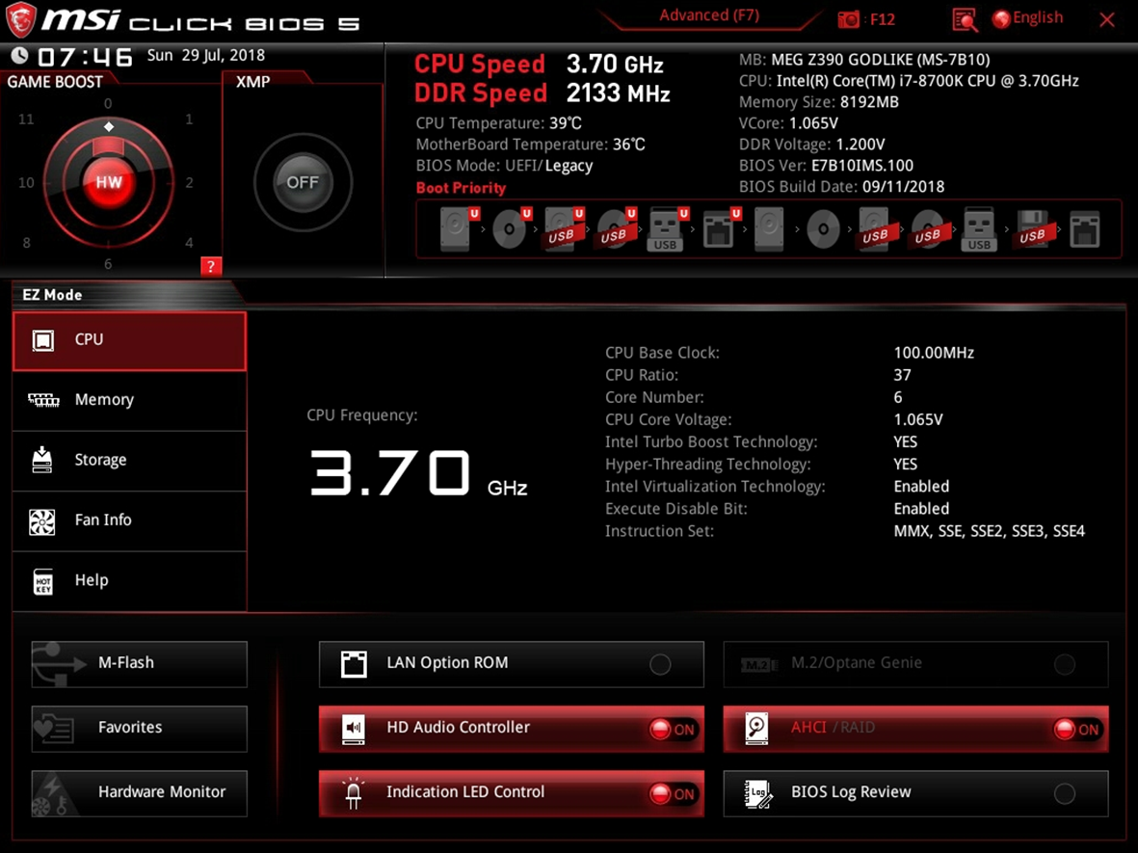Click the Indication LED Control lamp icon
Image resolution: width=1138 pixels, height=853 pixels.
[354, 792]
